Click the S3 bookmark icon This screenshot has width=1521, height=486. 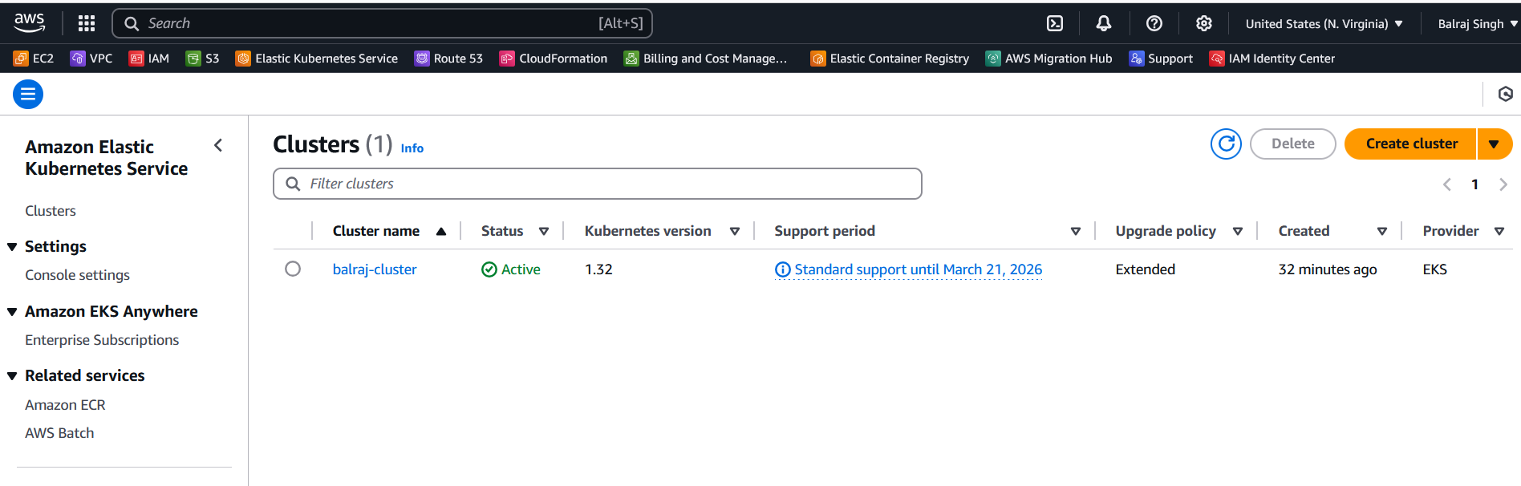pyautogui.click(x=193, y=59)
